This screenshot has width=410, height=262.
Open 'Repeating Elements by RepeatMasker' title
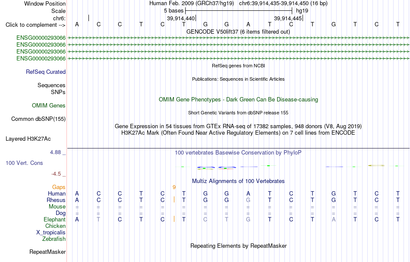[x=239, y=246]
